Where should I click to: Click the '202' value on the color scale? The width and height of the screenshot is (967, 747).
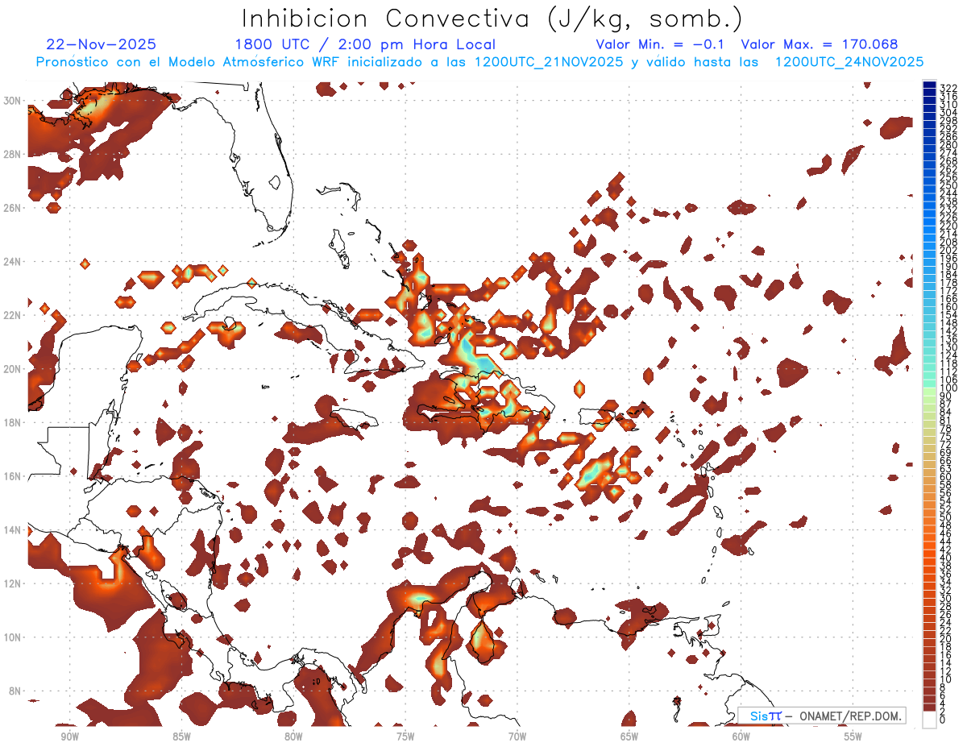(x=948, y=250)
